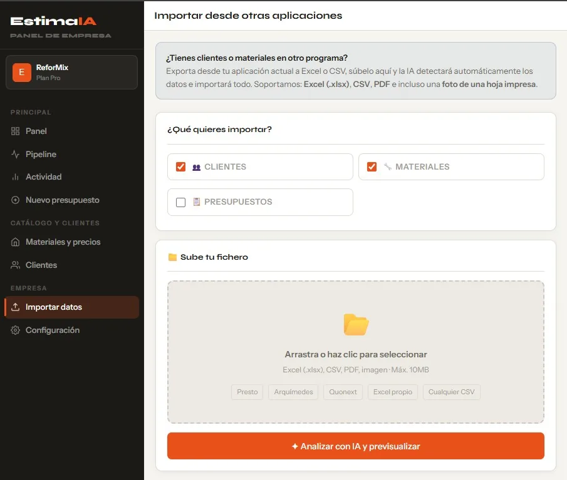This screenshot has width=567, height=480.
Task: Click the Arquímedes format chip
Action: tap(293, 392)
